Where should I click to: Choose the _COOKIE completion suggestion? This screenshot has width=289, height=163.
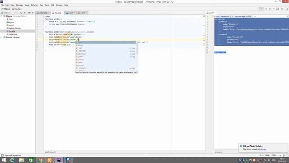coord(106,68)
